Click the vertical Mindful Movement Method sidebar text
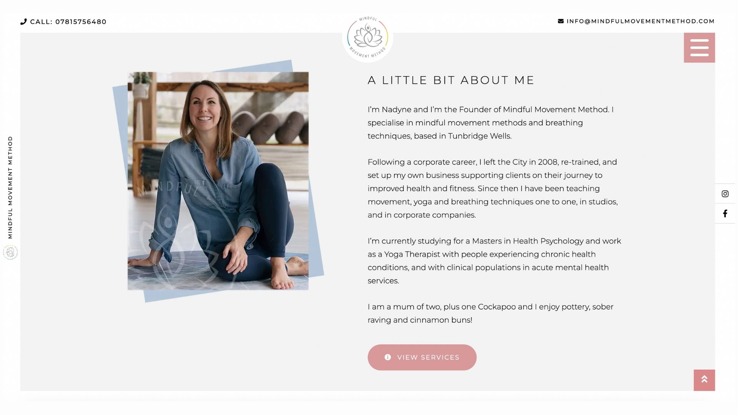This screenshot has height=415, width=738. (10, 187)
